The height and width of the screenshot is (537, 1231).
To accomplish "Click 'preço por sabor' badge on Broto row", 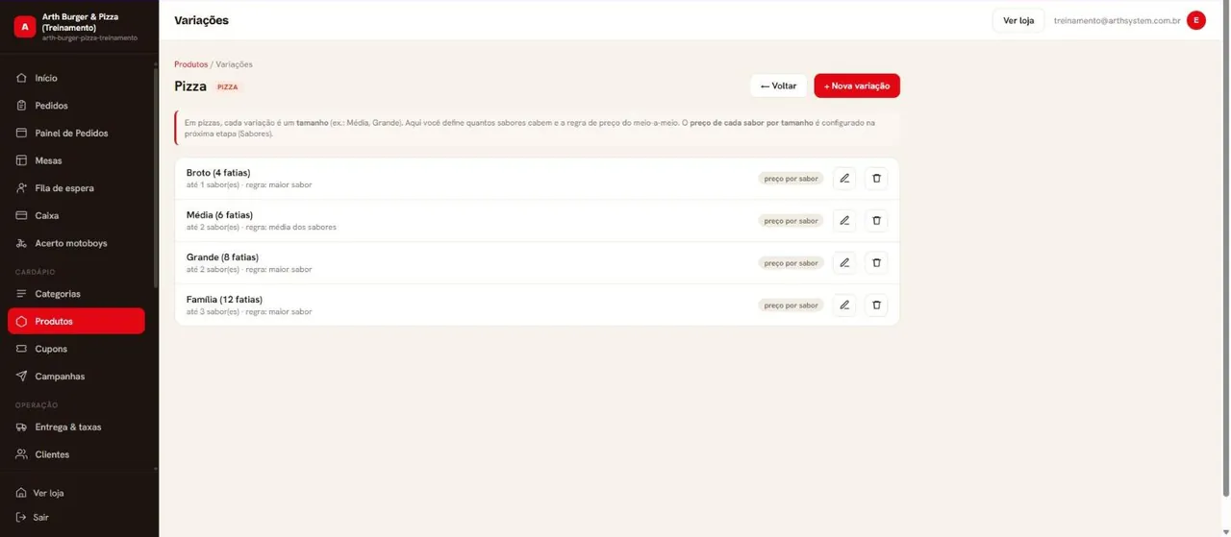I will 791,179.
